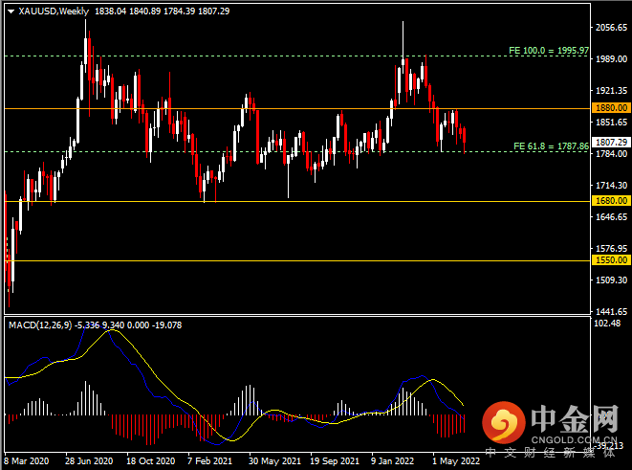The width and height of the screenshot is (632, 470).
Task: Click the 1880.00 orange price tag
Action: point(611,108)
